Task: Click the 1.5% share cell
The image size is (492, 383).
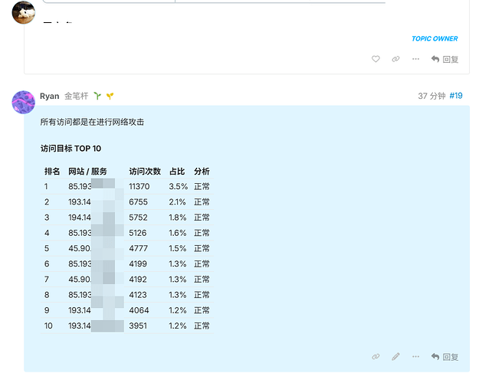Action: (x=178, y=248)
